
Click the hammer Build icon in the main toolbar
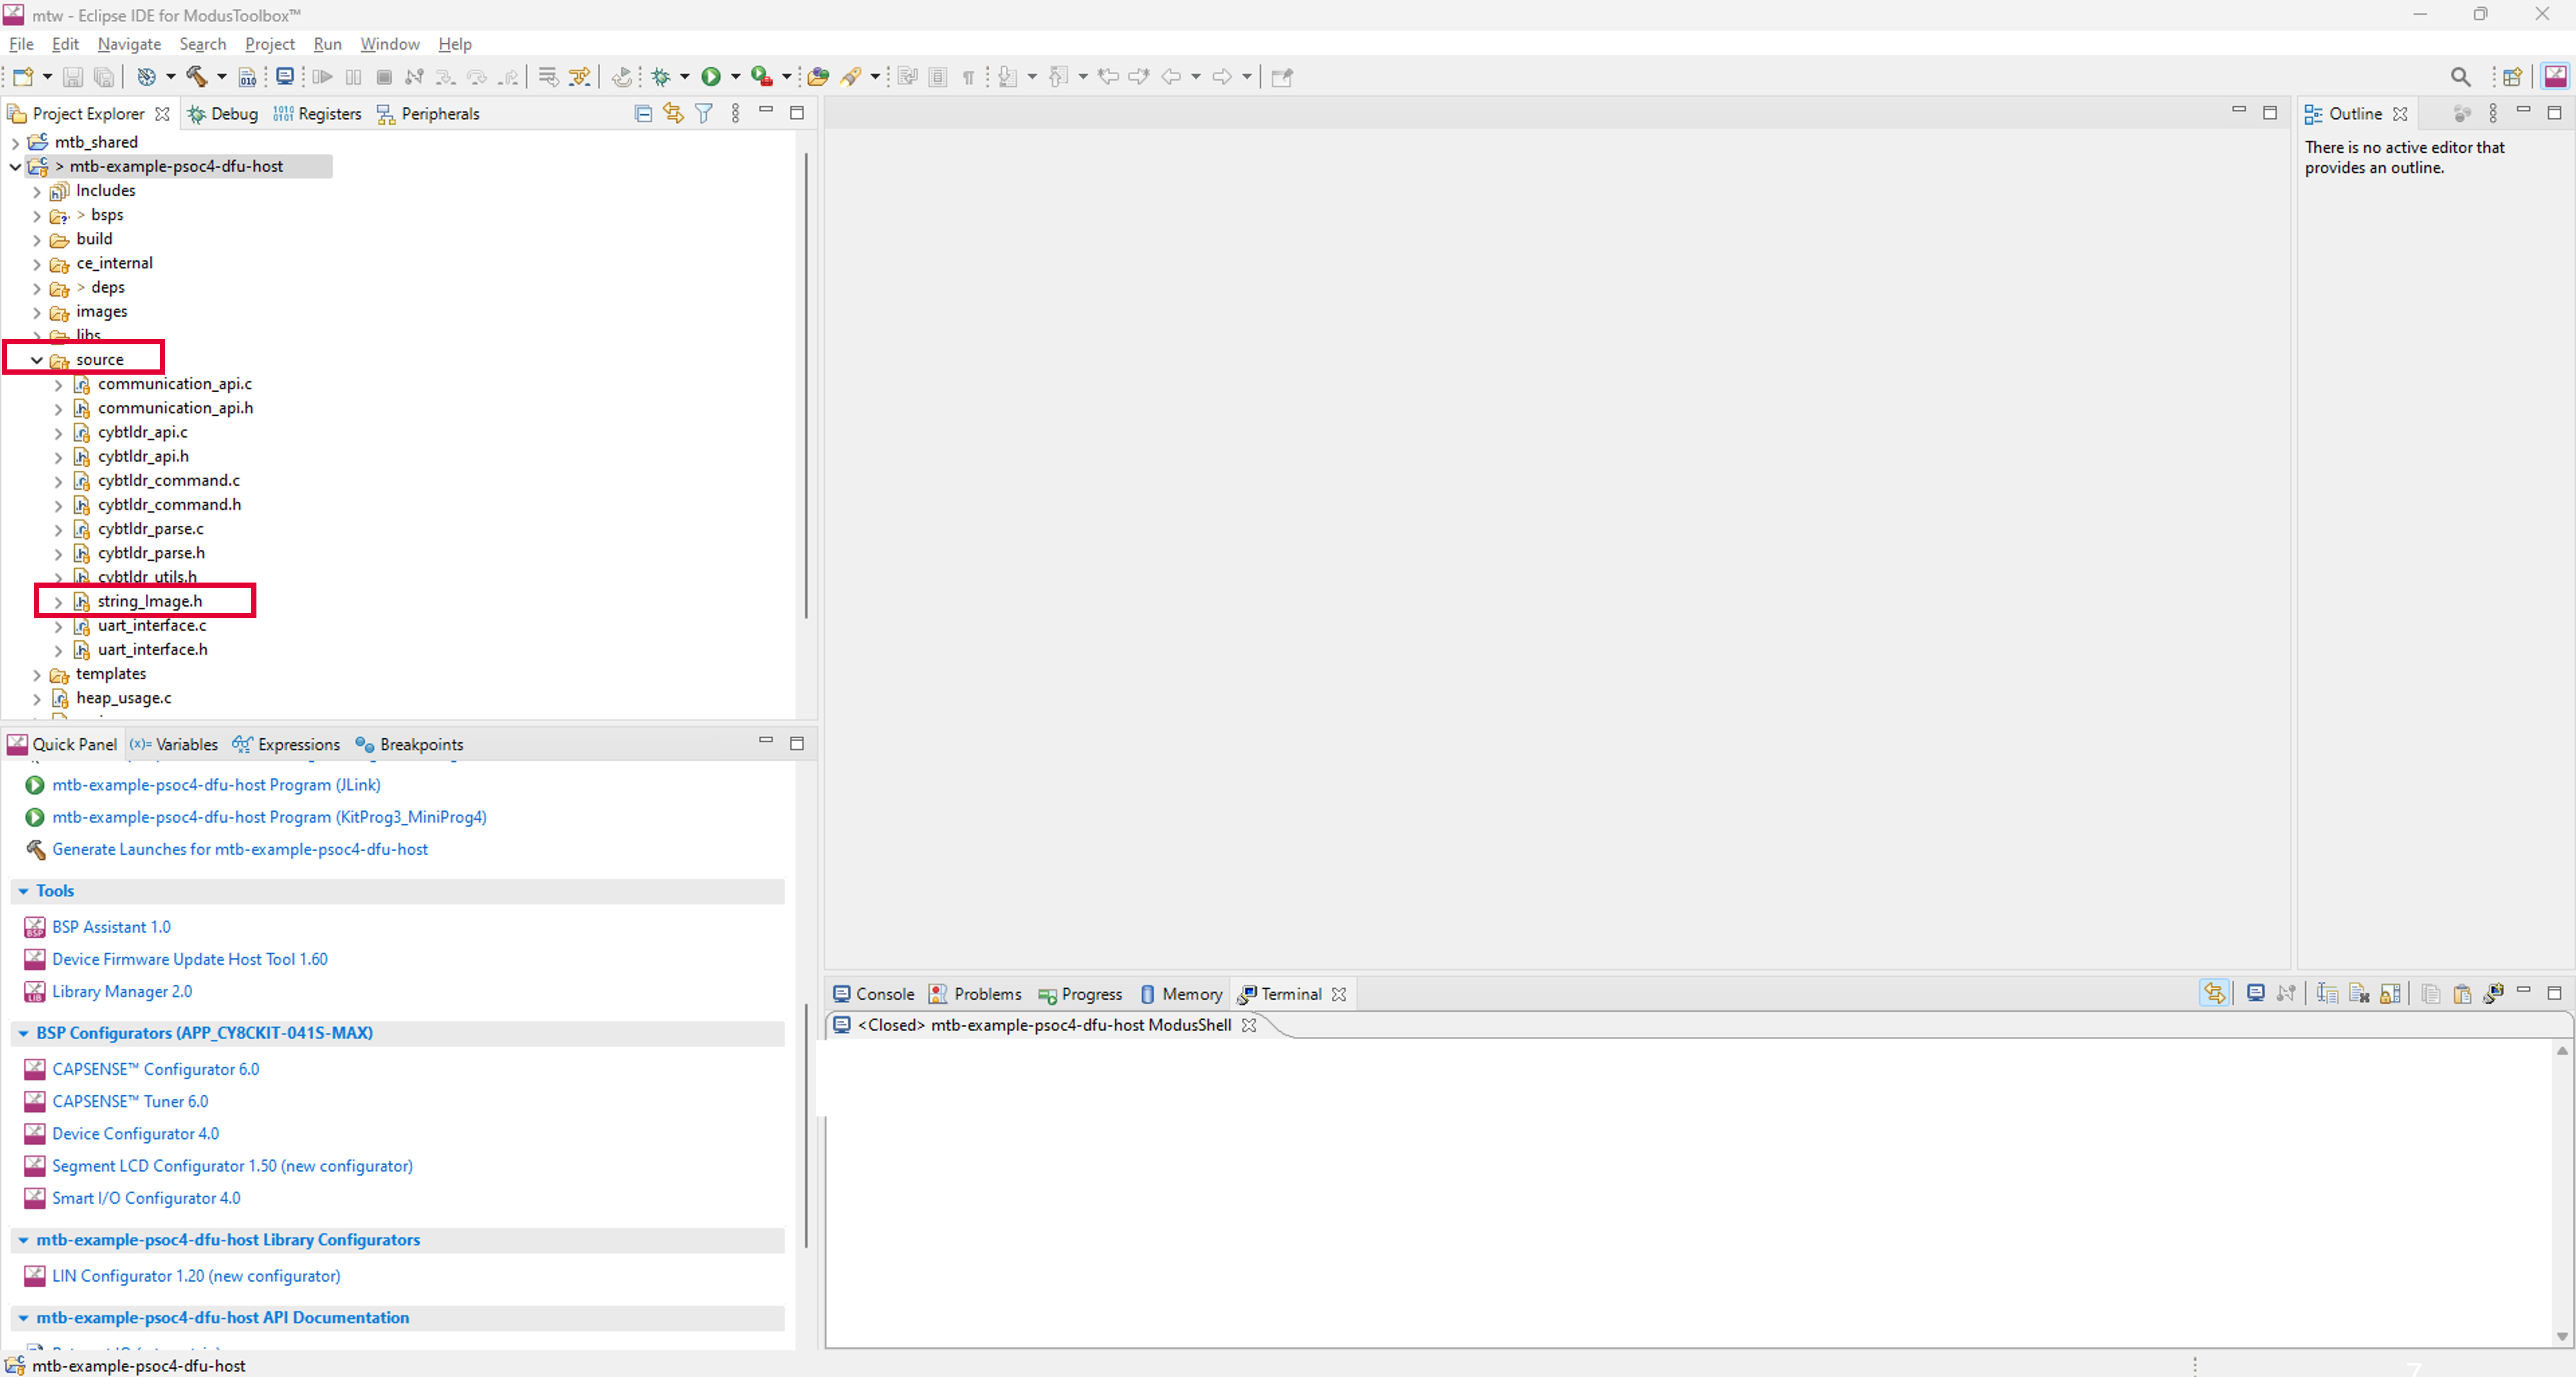tap(197, 77)
